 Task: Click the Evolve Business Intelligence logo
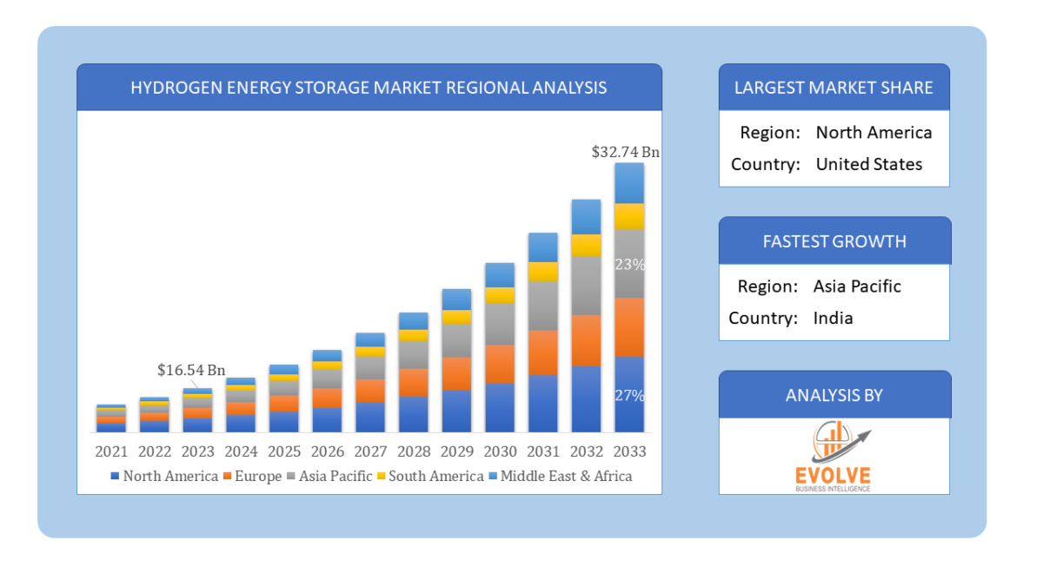click(834, 456)
